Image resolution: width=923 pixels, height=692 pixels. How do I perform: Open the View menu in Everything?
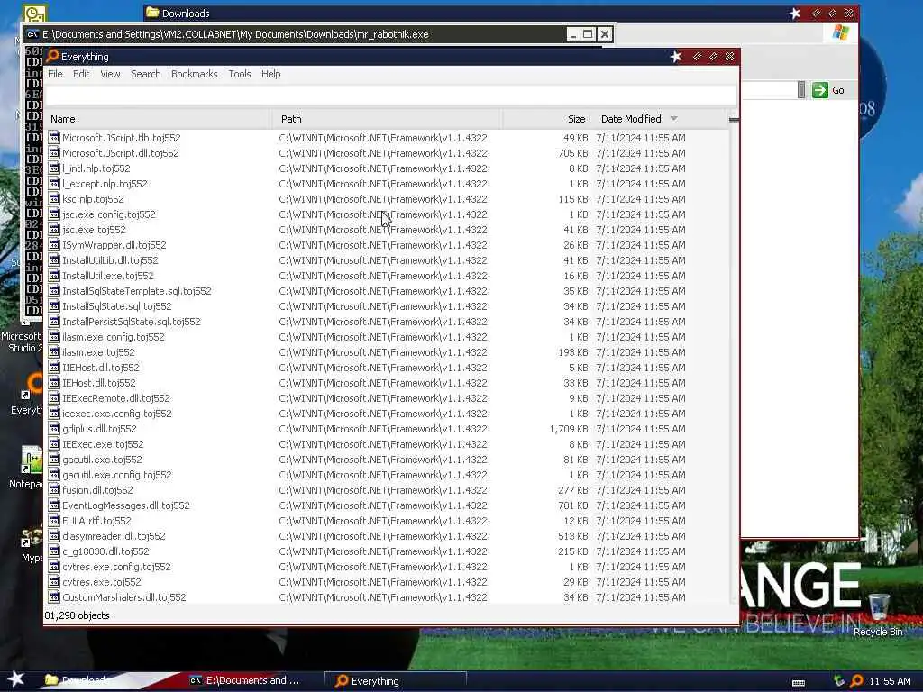tap(110, 74)
